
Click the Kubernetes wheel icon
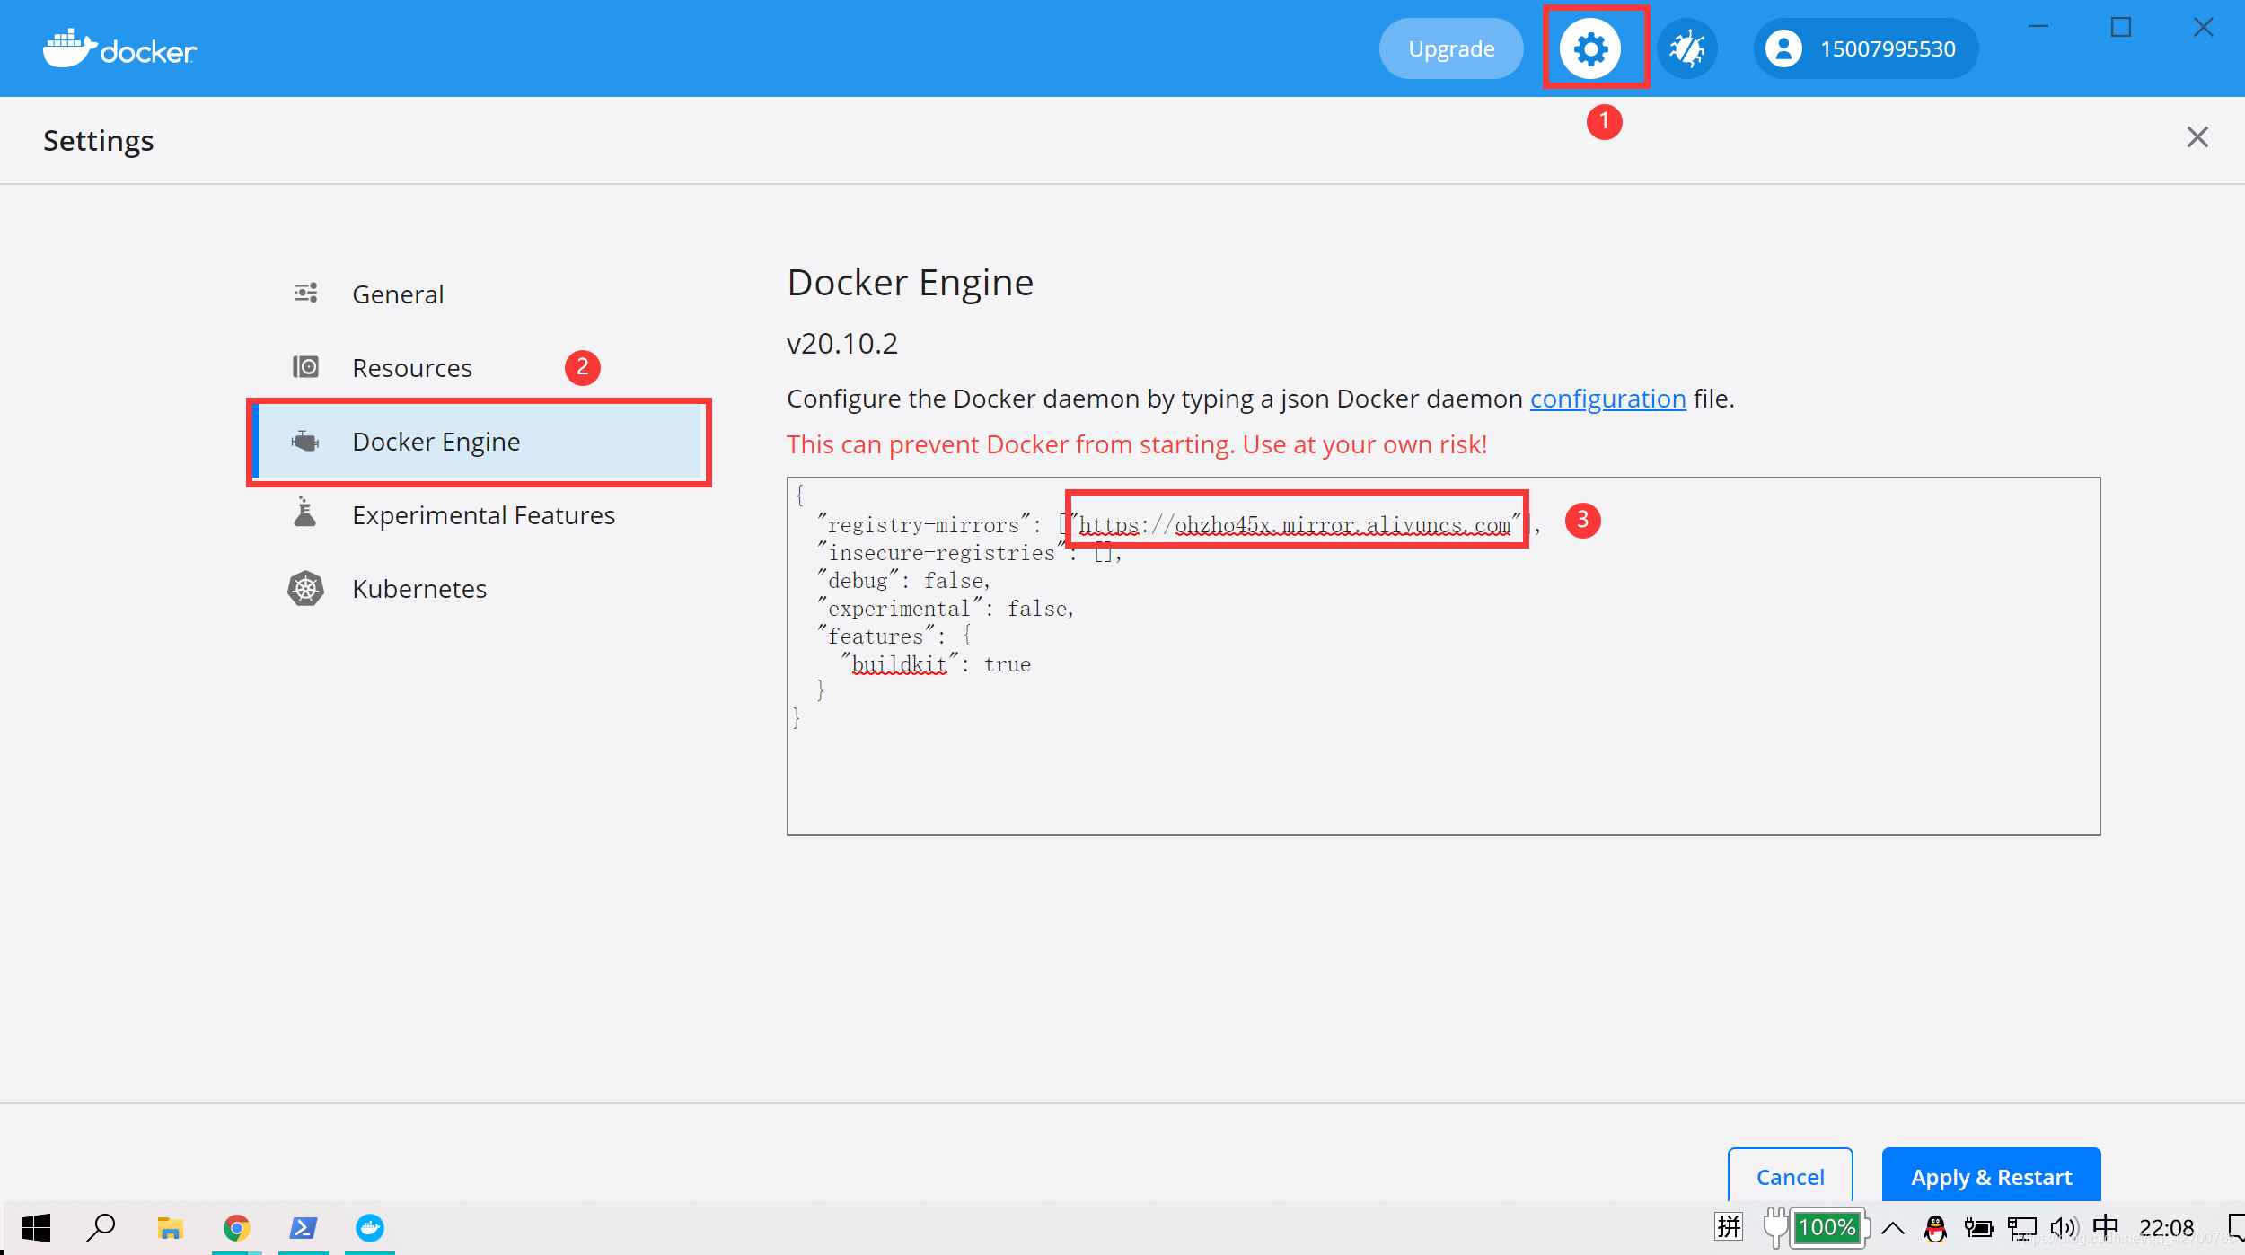pyautogui.click(x=305, y=588)
